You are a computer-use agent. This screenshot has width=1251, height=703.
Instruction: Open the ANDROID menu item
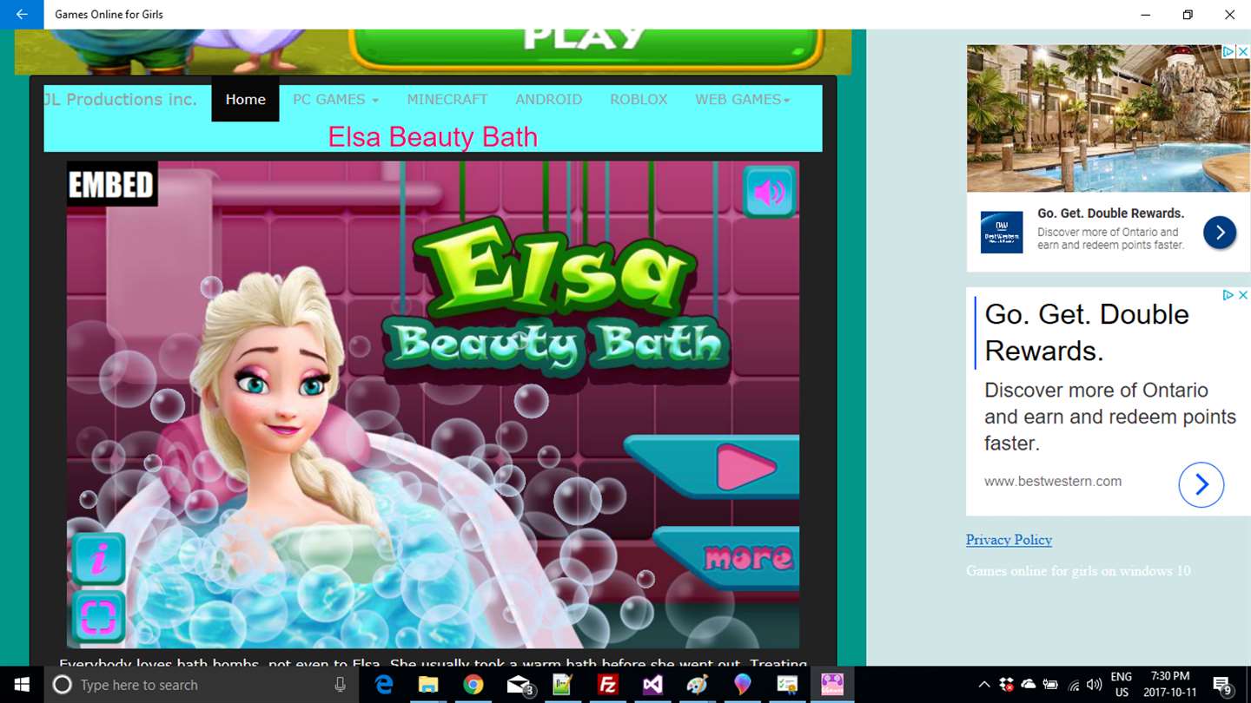click(549, 99)
